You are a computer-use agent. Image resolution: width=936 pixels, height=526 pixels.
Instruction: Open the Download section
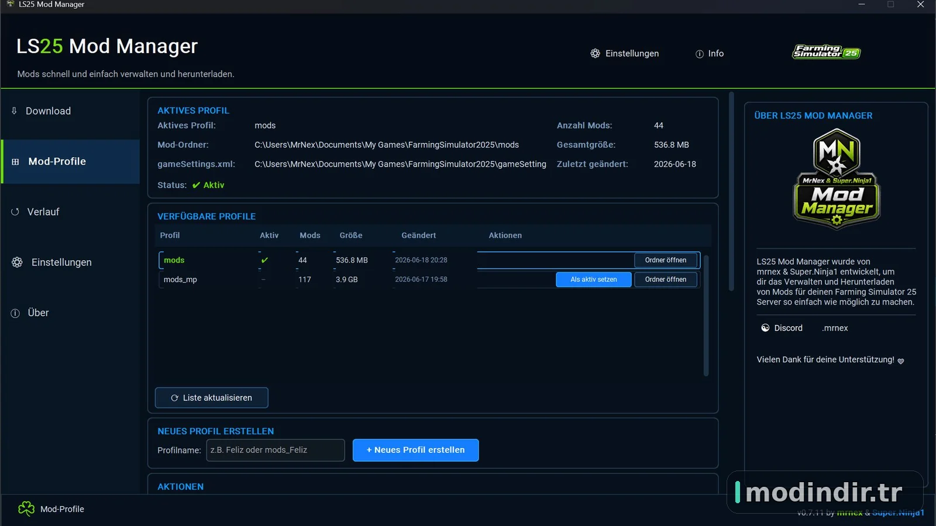70,111
